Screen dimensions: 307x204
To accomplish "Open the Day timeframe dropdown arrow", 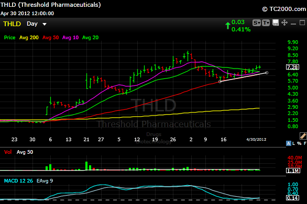I will [x=45, y=24].
